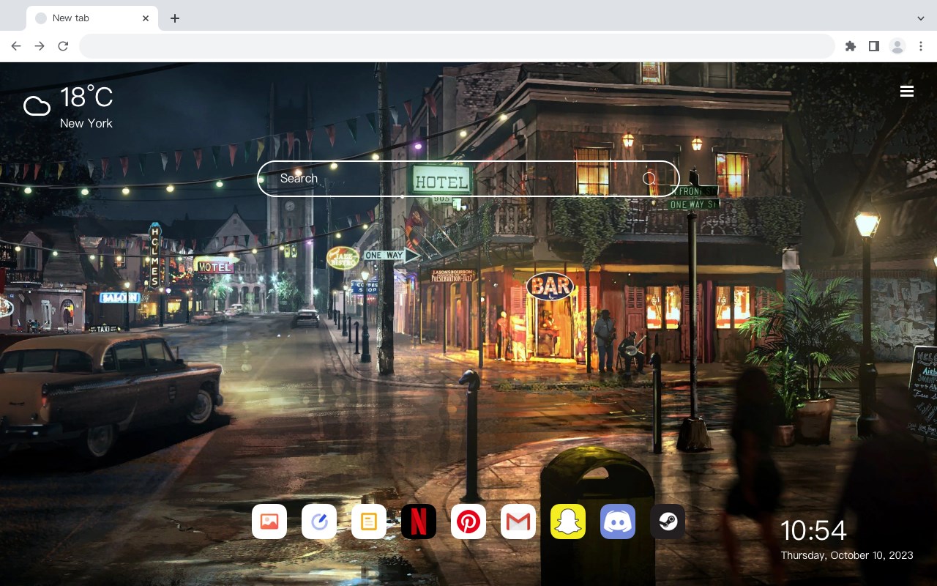This screenshot has height=586, width=937.
Task: Toggle the browser side panel
Action: (873, 46)
